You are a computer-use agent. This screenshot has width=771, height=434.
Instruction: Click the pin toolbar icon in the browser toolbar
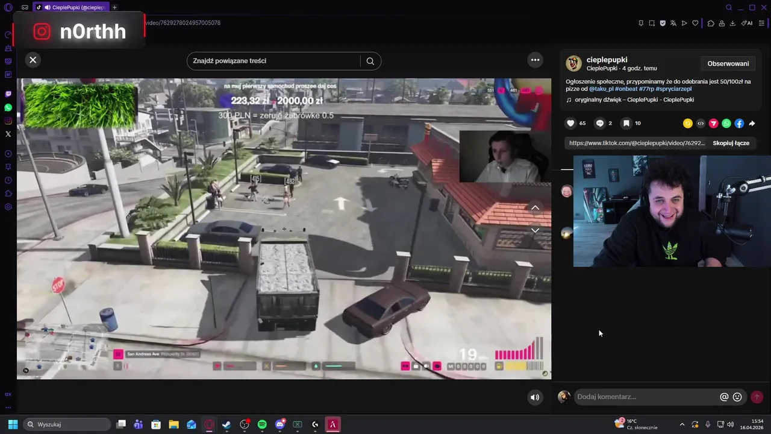(x=641, y=23)
